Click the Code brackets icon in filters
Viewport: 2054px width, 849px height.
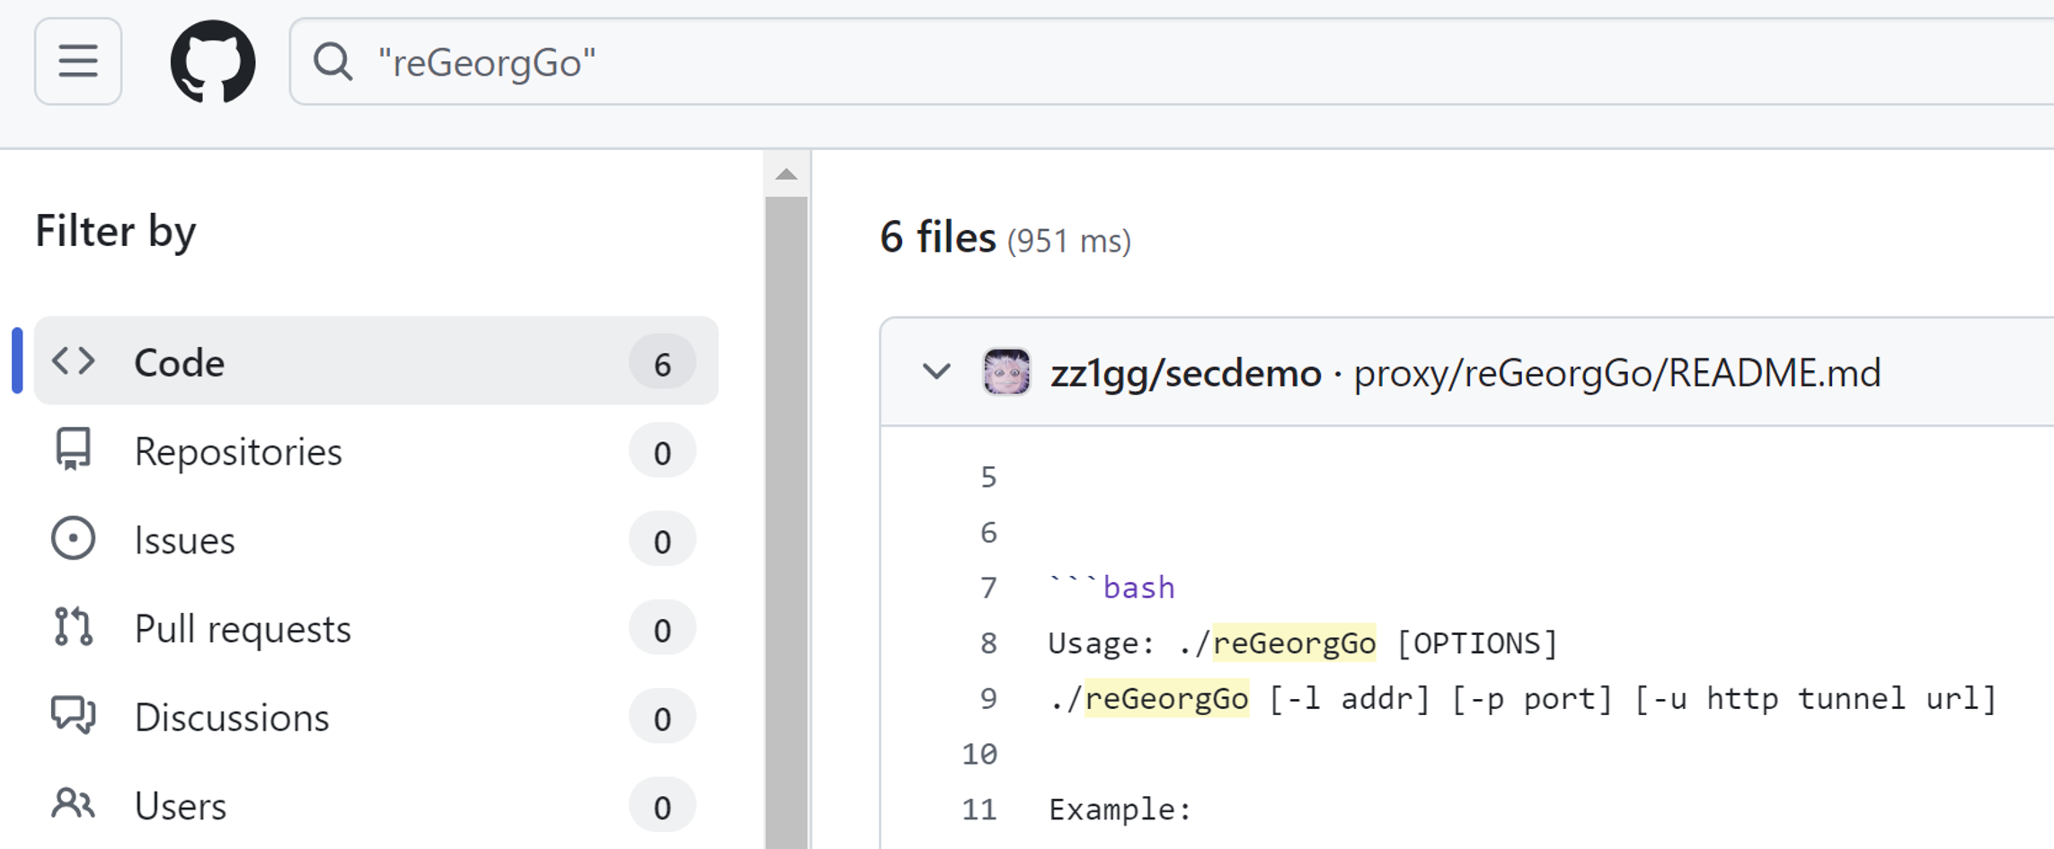point(73,361)
